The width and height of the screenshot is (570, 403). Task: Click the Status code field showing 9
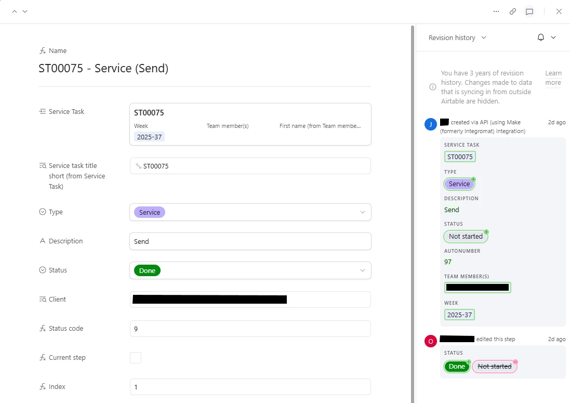pos(250,329)
